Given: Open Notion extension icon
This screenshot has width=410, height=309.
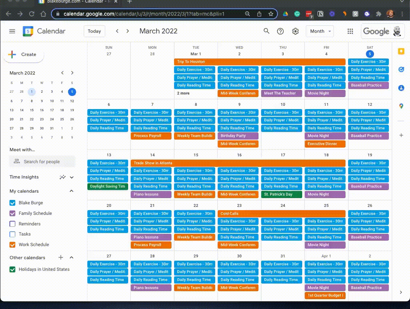Looking at the screenshot, I should pyautogui.click(x=320, y=14).
